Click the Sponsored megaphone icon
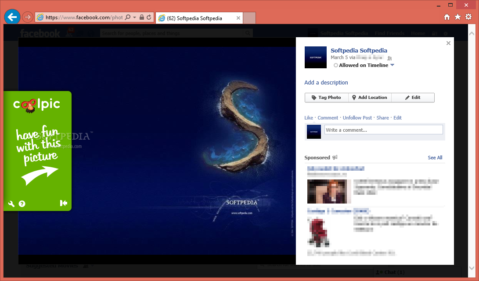The width and height of the screenshot is (479, 281). [x=335, y=158]
